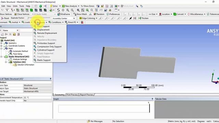Switch to Print Preview tab

click(72, 95)
